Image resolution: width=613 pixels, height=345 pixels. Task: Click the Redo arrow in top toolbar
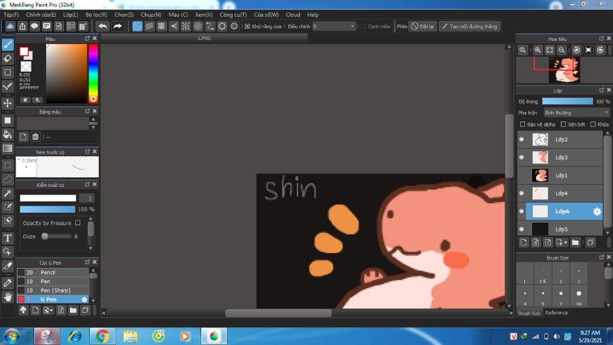point(117,26)
